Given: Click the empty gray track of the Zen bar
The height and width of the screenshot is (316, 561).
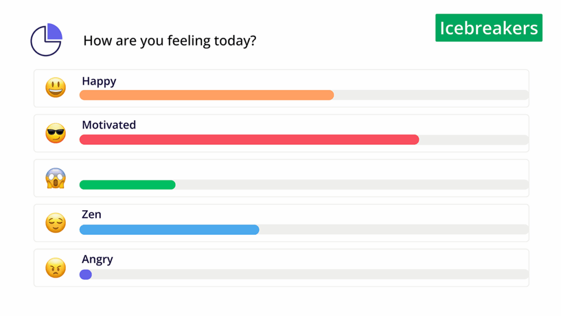Looking at the screenshot, I should click(393, 229).
